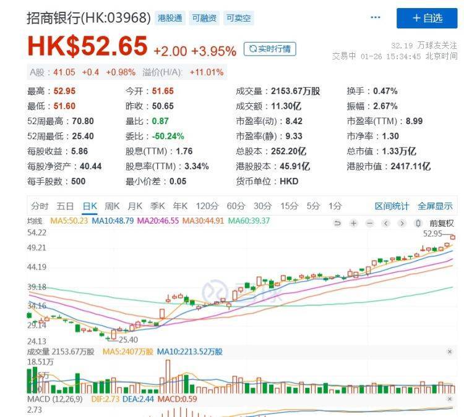Open the 60分 chart tab
The height and width of the screenshot is (417, 464).
tap(236, 206)
